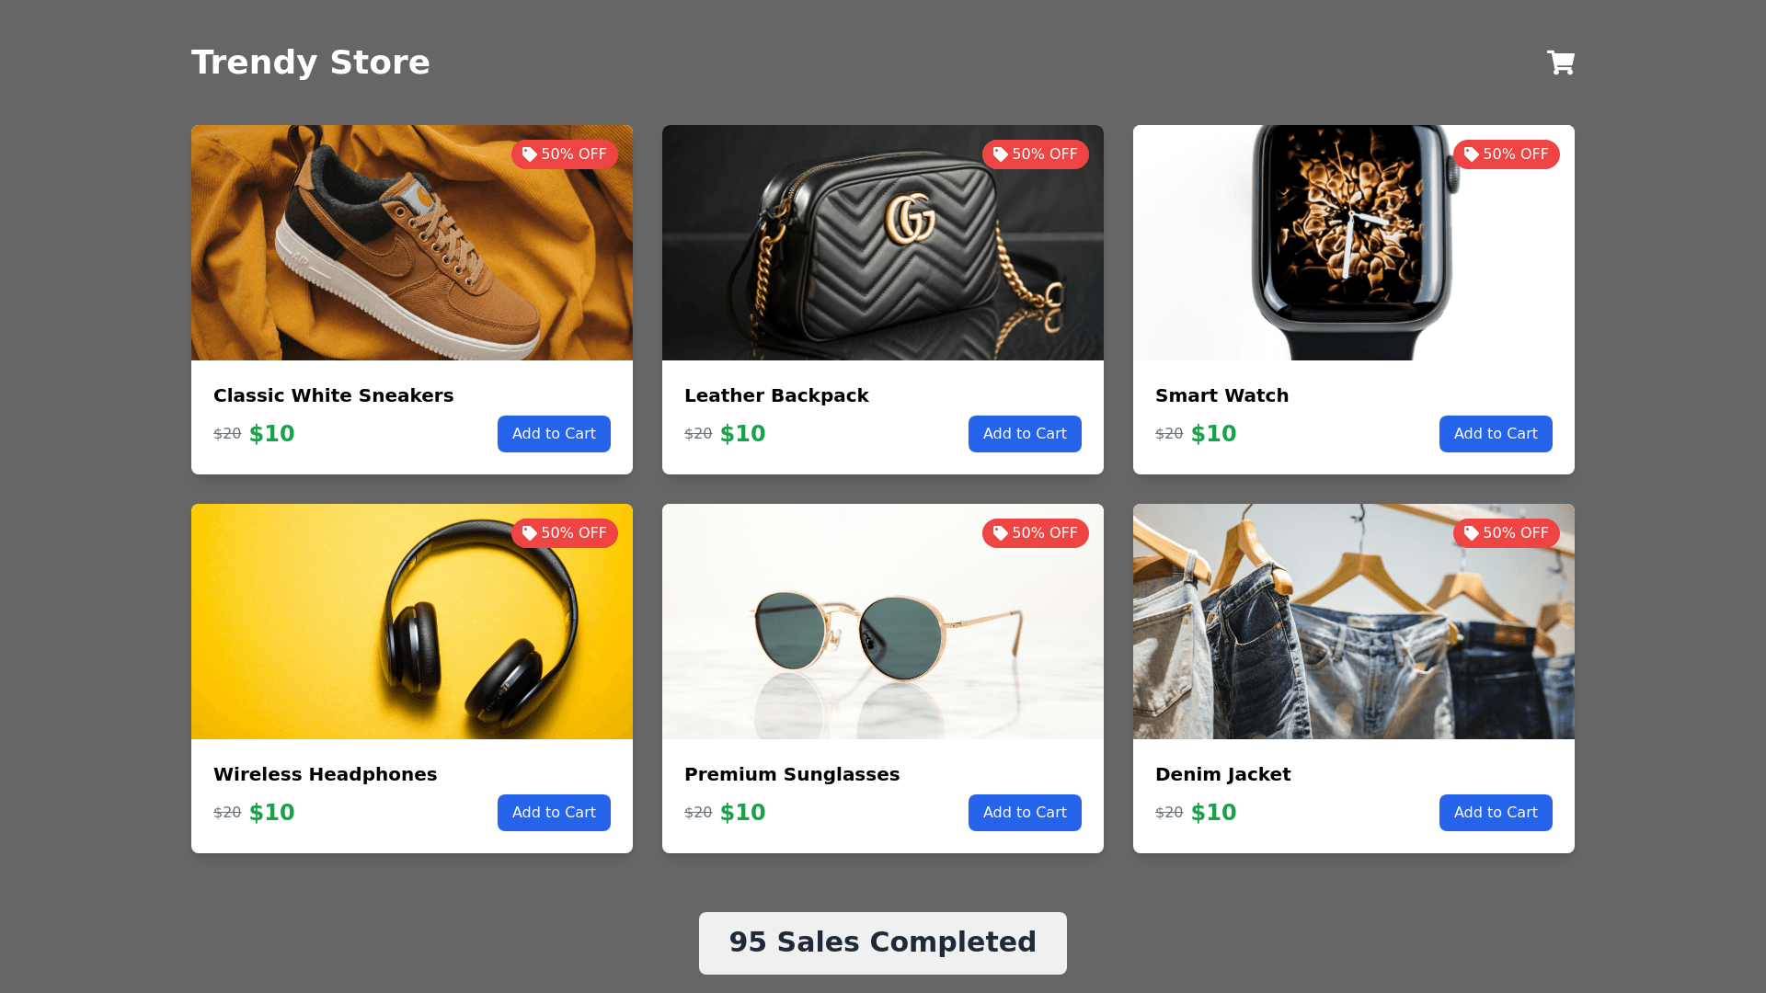Open the headphones product image
This screenshot has height=993, width=1766.
412,622
